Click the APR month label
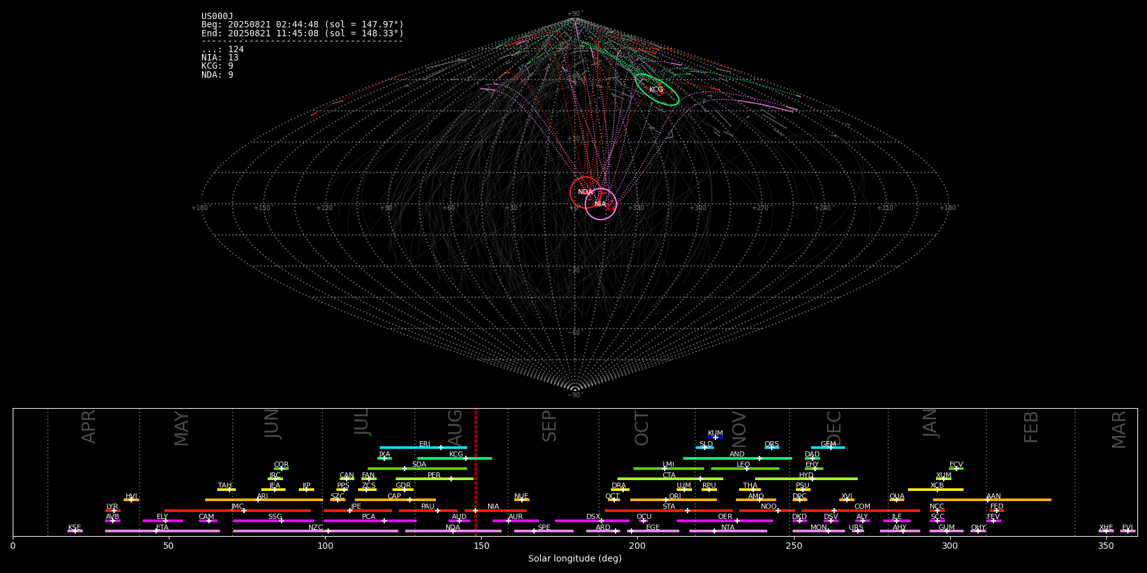Screen dimensions: 1147x573 (x=89, y=426)
